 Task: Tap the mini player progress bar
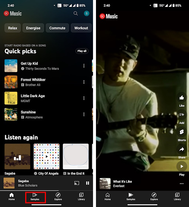pyautogui.click(x=46, y=190)
